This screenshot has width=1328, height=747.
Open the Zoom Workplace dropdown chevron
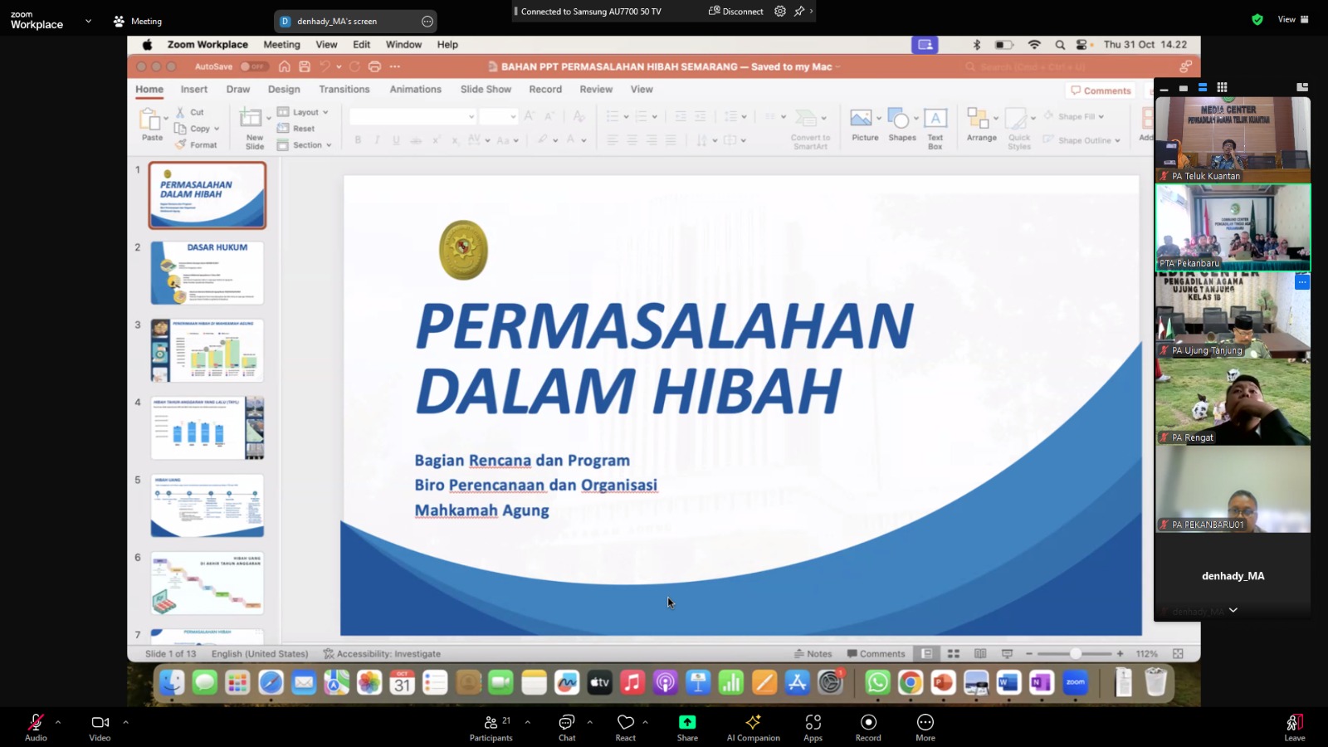(x=88, y=21)
